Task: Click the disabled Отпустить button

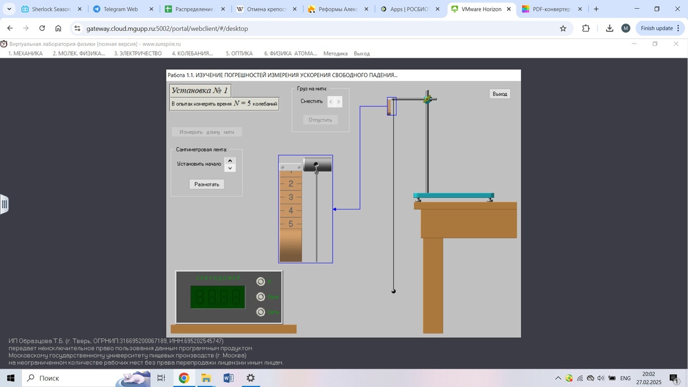Action: (x=320, y=120)
